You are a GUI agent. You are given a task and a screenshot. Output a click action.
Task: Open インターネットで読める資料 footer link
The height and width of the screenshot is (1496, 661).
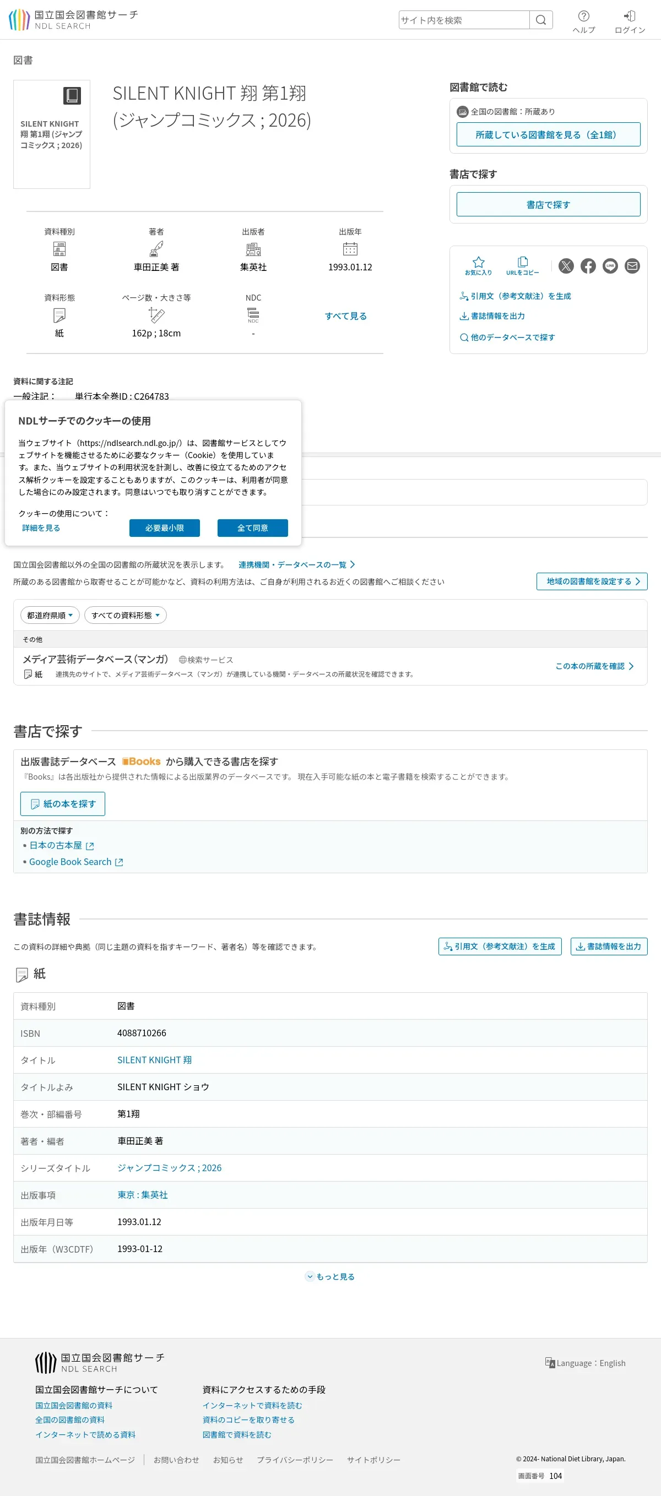(x=85, y=1434)
